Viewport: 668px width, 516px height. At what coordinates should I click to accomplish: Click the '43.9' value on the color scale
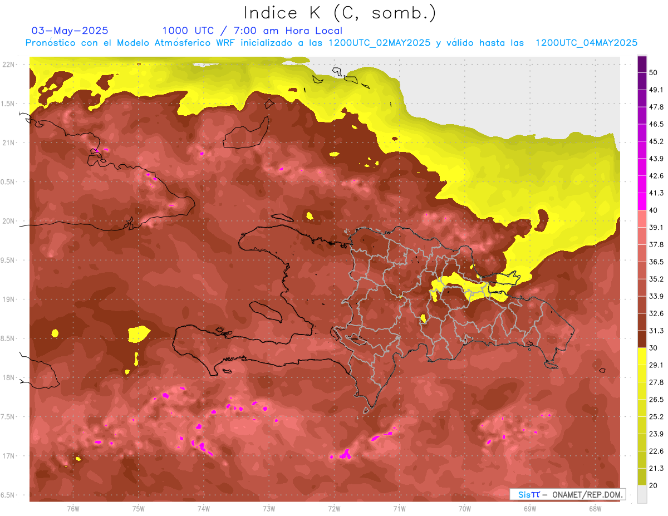[x=656, y=159]
